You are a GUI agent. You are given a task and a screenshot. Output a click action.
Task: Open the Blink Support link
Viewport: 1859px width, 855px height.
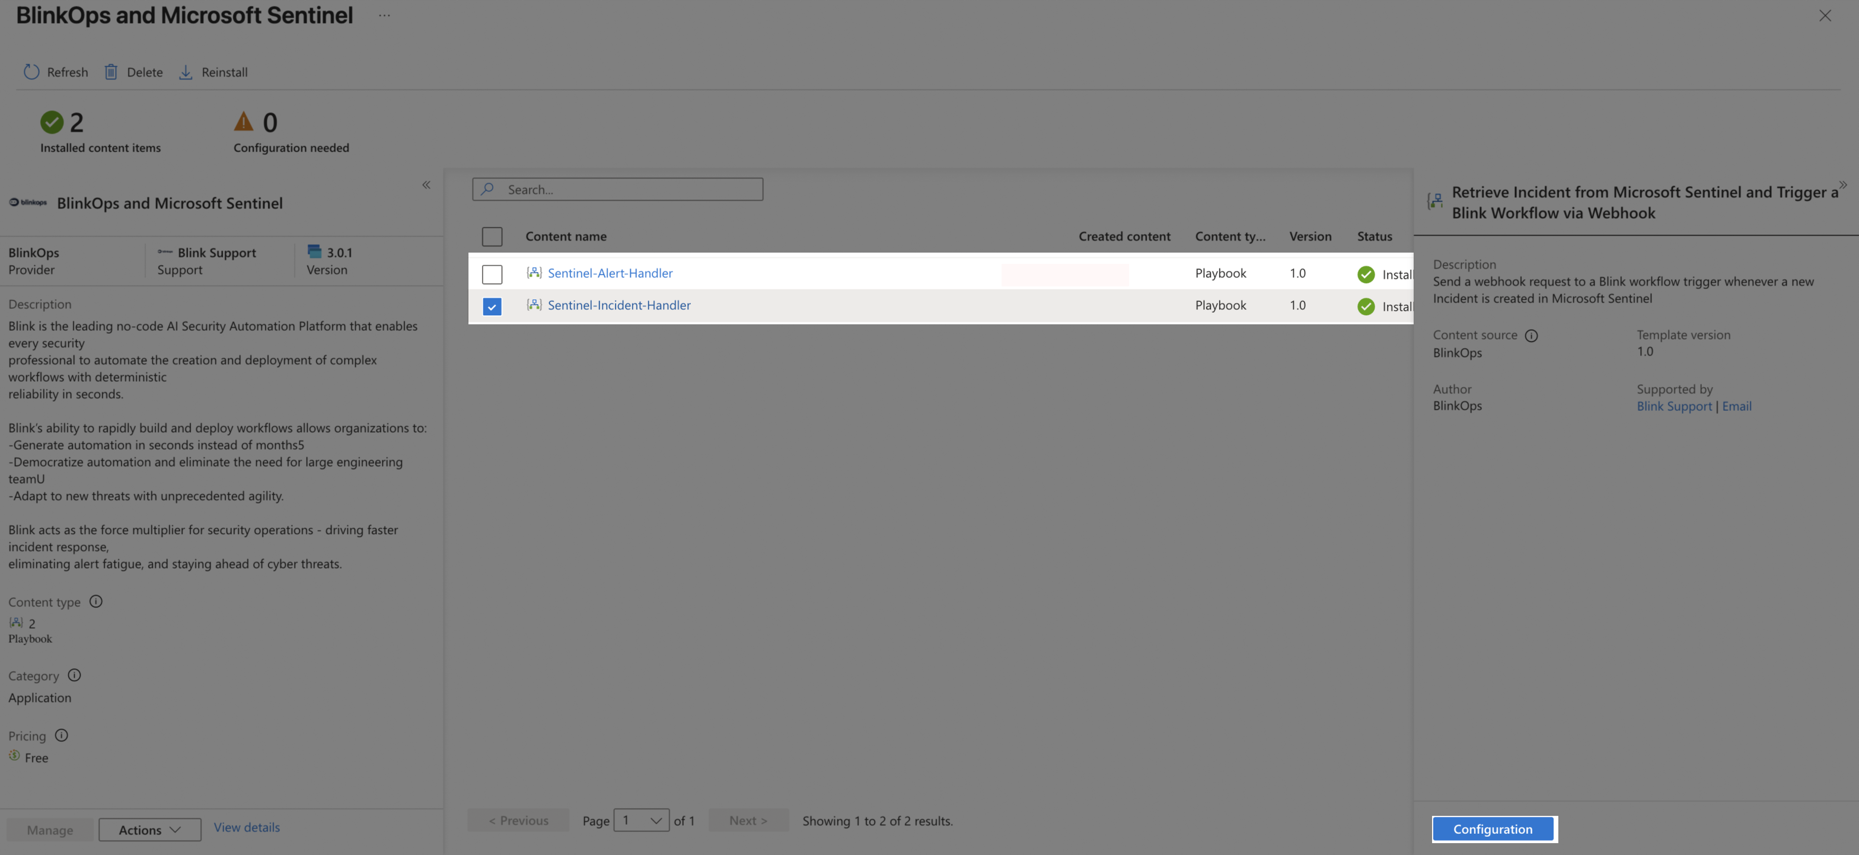(x=1673, y=406)
